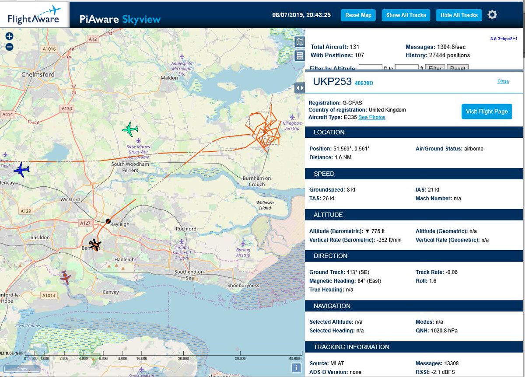The width and height of the screenshot is (525, 377).
Task: Click the NAVIGATION section header
Action: (x=414, y=306)
